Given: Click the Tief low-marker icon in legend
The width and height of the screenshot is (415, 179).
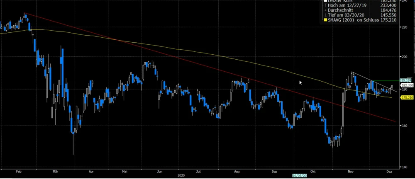Looking at the screenshot, I should coord(325,15).
